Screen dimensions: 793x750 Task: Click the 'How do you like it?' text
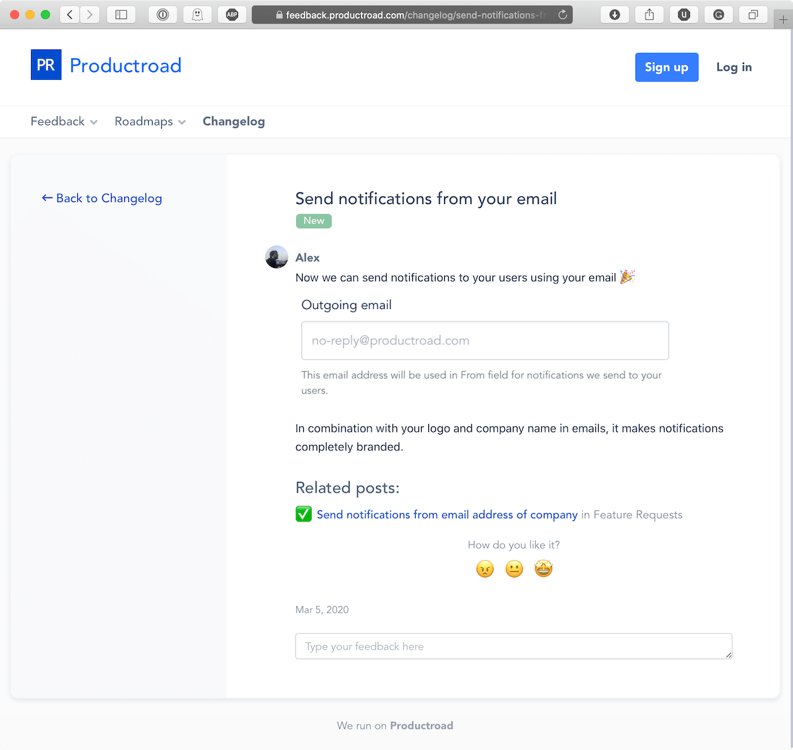513,545
